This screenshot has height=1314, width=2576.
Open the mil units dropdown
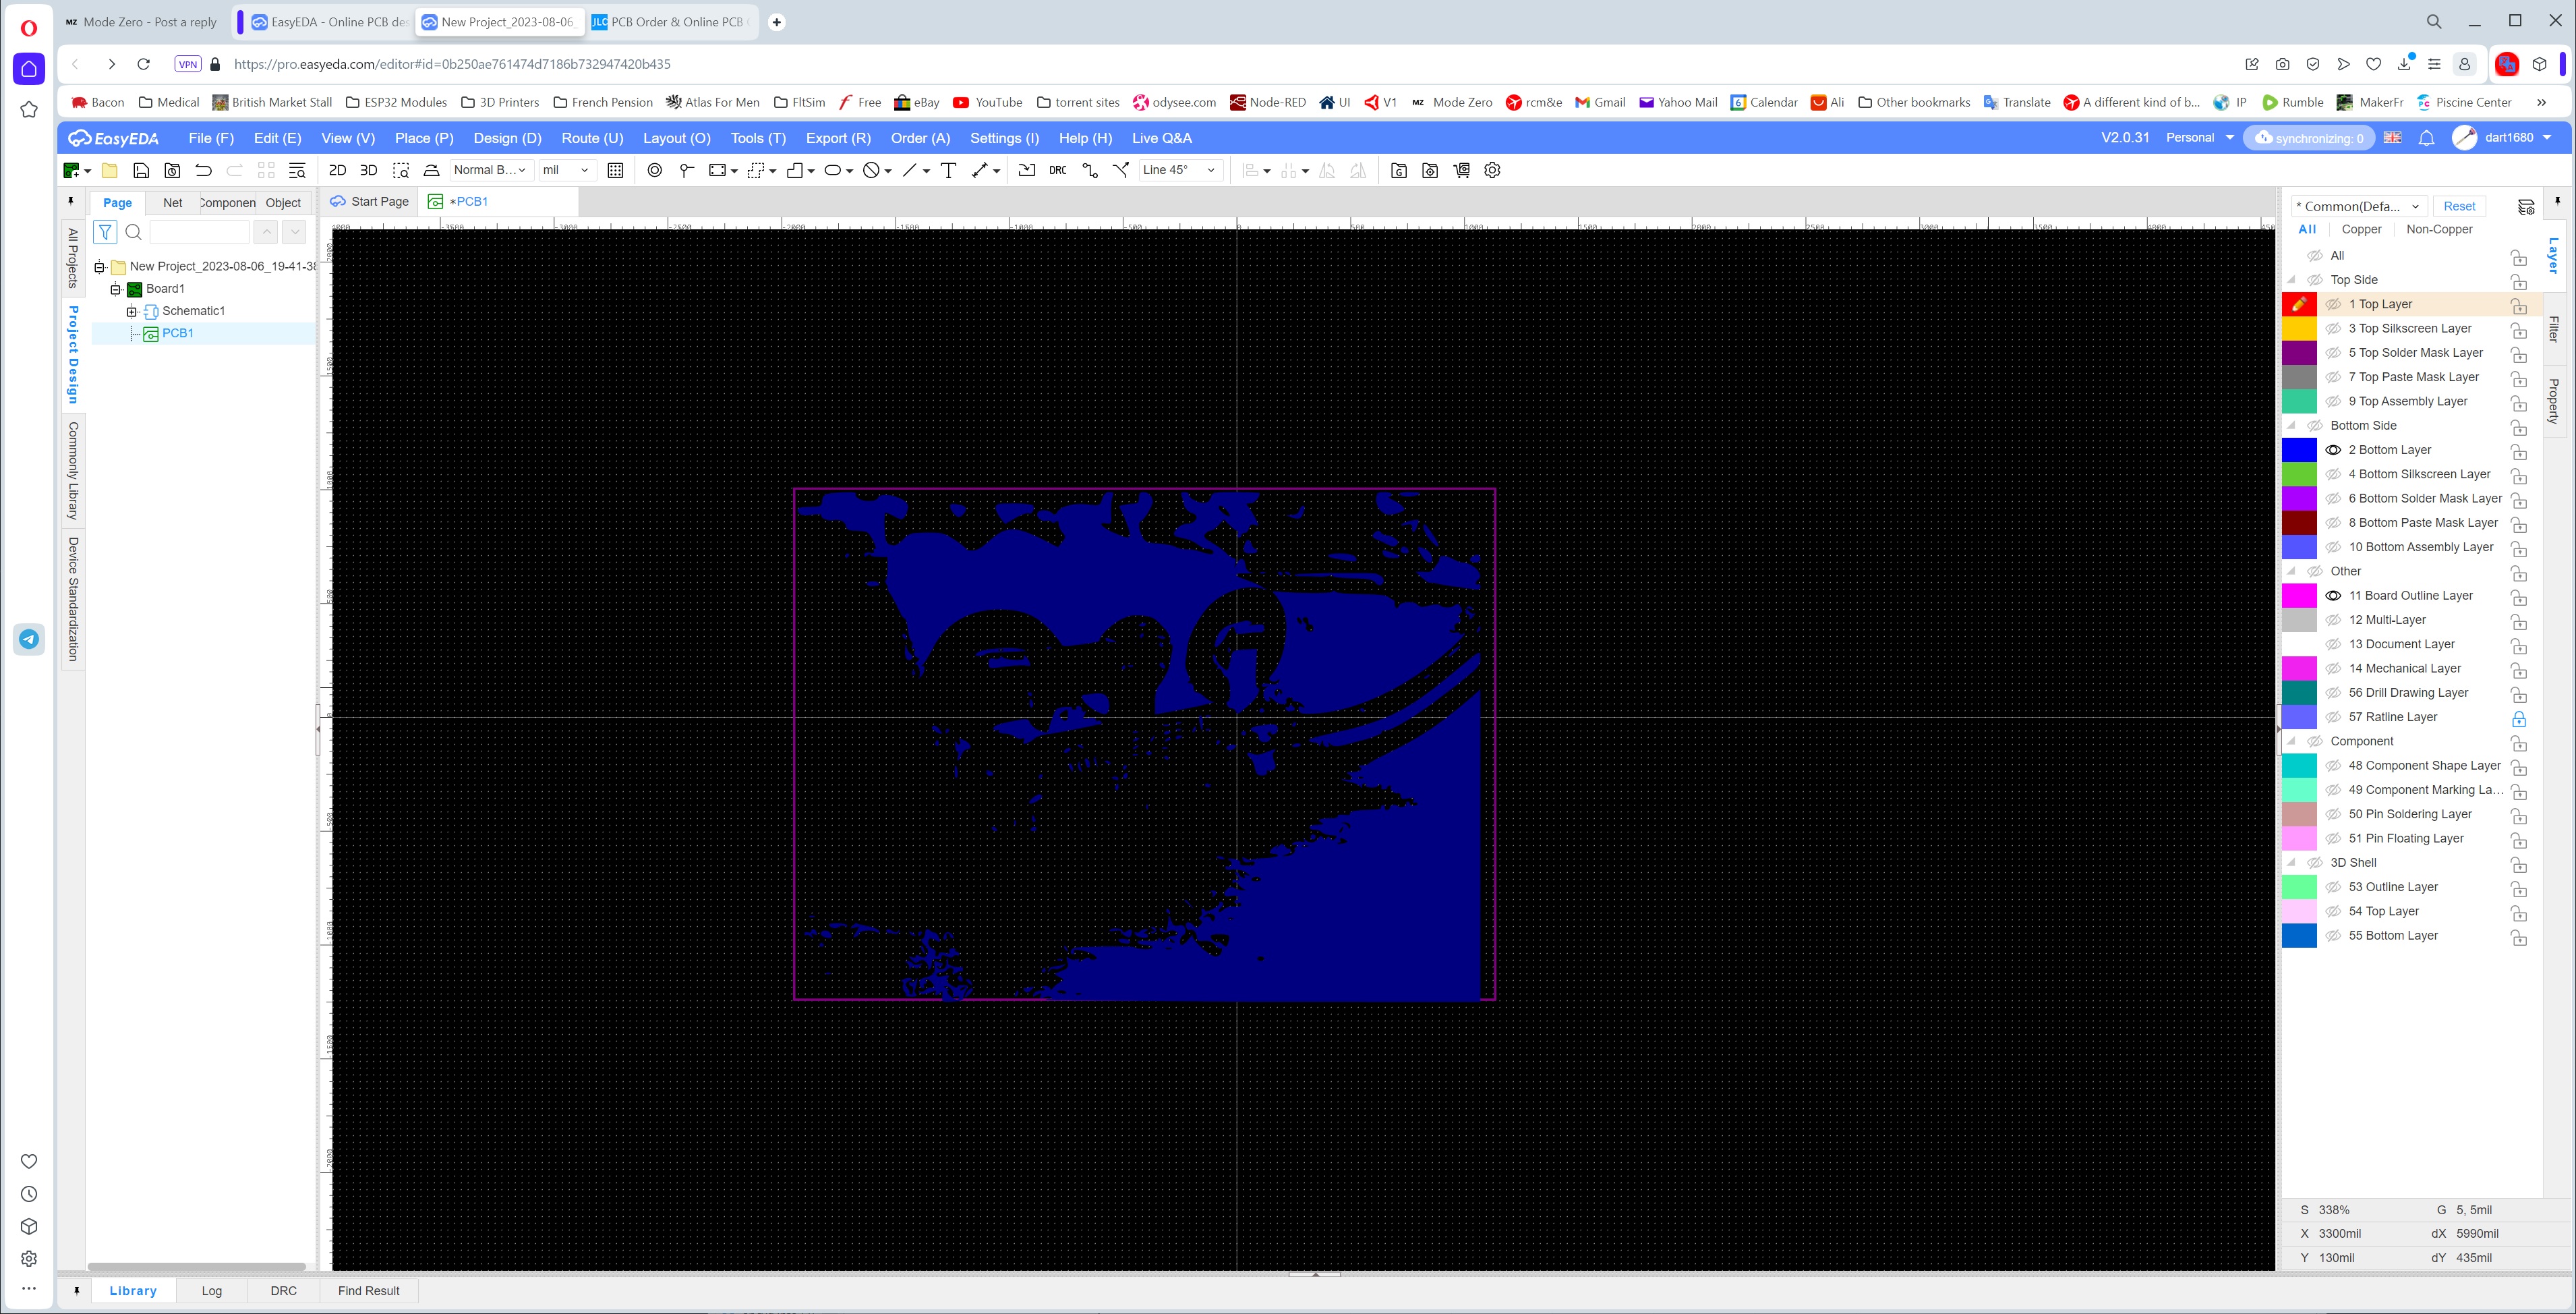coord(566,170)
